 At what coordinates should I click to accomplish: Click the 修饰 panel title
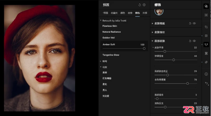(158, 5)
